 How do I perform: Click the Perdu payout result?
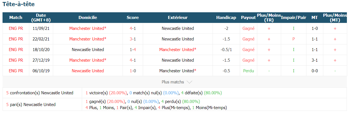coord(249,71)
